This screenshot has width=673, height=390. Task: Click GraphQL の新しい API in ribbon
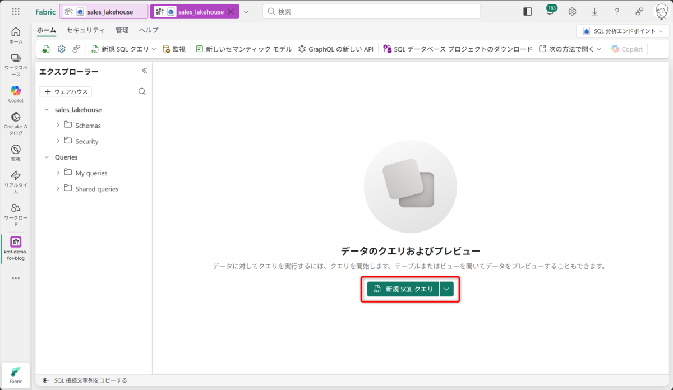tap(335, 49)
